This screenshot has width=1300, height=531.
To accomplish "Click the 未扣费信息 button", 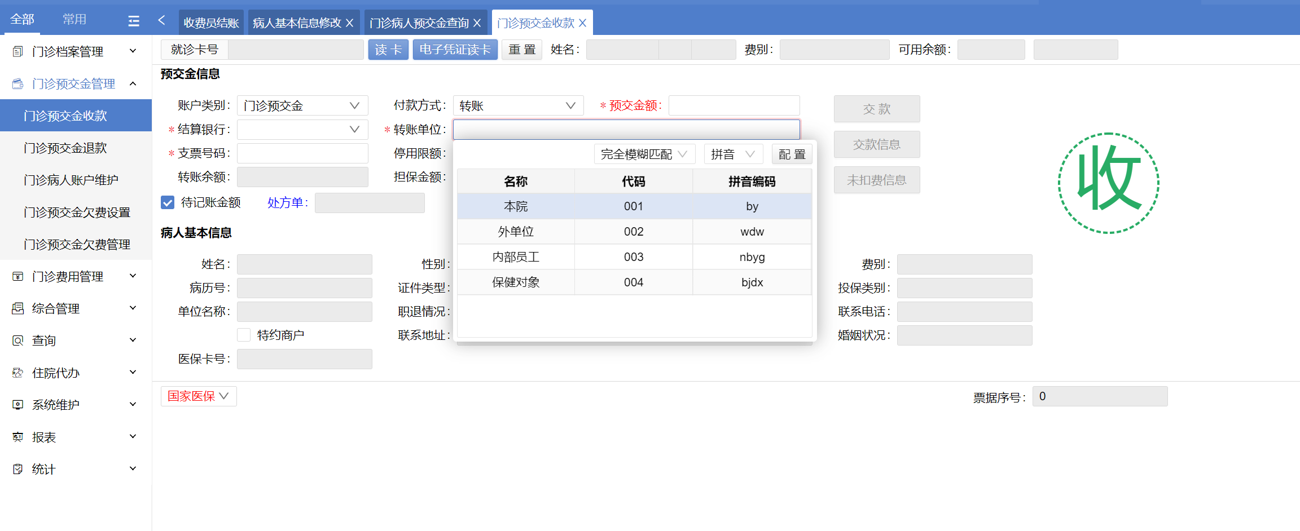I will coord(877,180).
